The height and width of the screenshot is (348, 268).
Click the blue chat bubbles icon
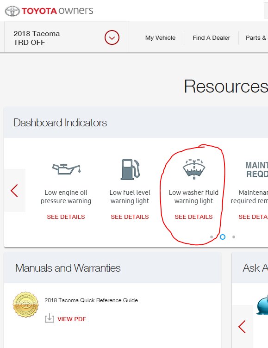point(262,305)
